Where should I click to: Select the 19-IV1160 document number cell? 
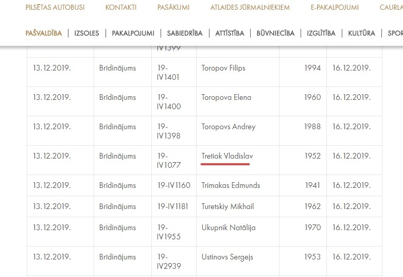(174, 185)
